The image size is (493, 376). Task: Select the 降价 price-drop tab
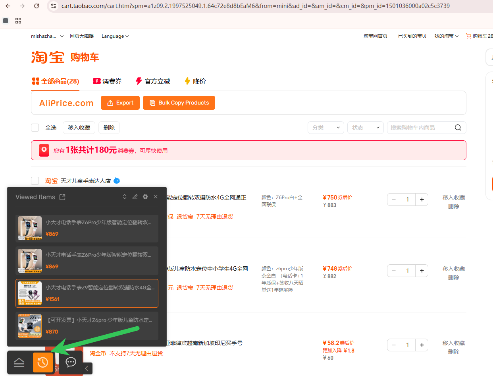coord(195,81)
